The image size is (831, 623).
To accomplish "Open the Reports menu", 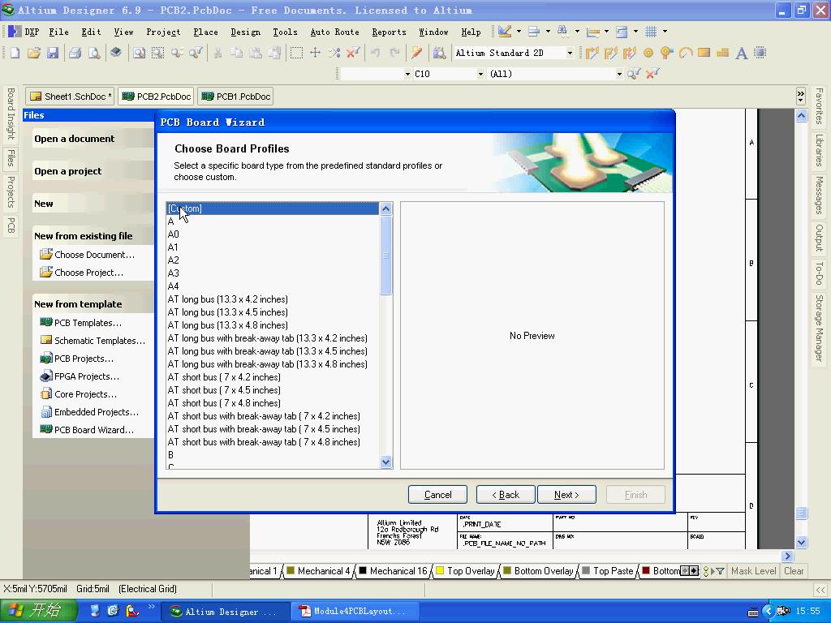I will [389, 32].
